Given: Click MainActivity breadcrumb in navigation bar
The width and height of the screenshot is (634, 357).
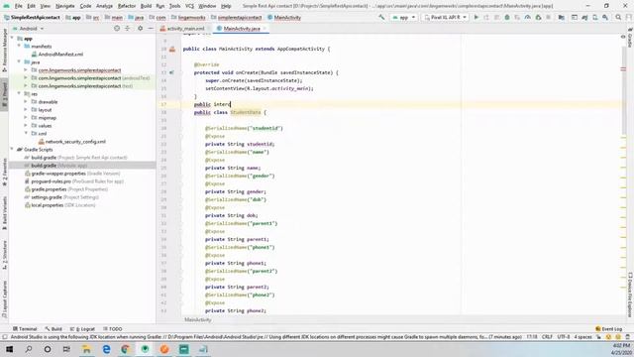Looking at the screenshot, I should pos(284,18).
